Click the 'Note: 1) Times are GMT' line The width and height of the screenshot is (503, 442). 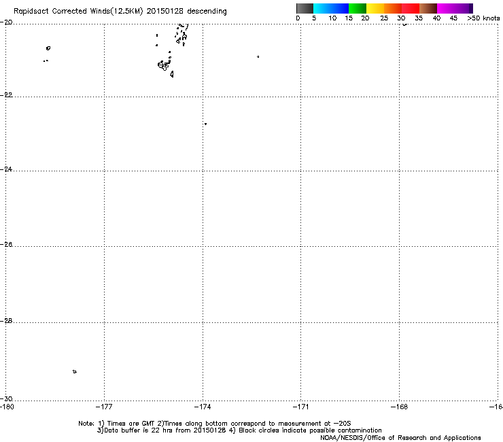pyautogui.click(x=215, y=424)
